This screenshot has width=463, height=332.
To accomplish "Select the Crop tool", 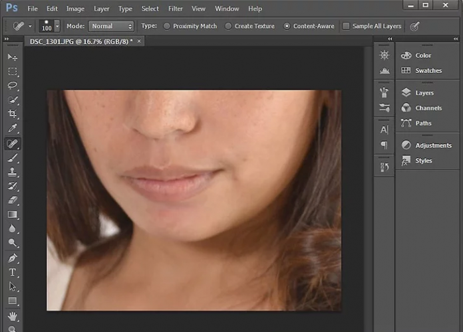I will pos(13,115).
